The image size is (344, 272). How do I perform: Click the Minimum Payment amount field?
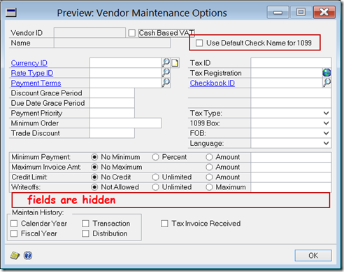291,157
